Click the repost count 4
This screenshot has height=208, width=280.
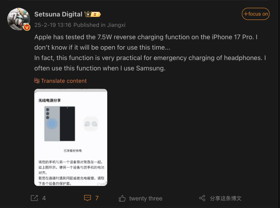44,198
